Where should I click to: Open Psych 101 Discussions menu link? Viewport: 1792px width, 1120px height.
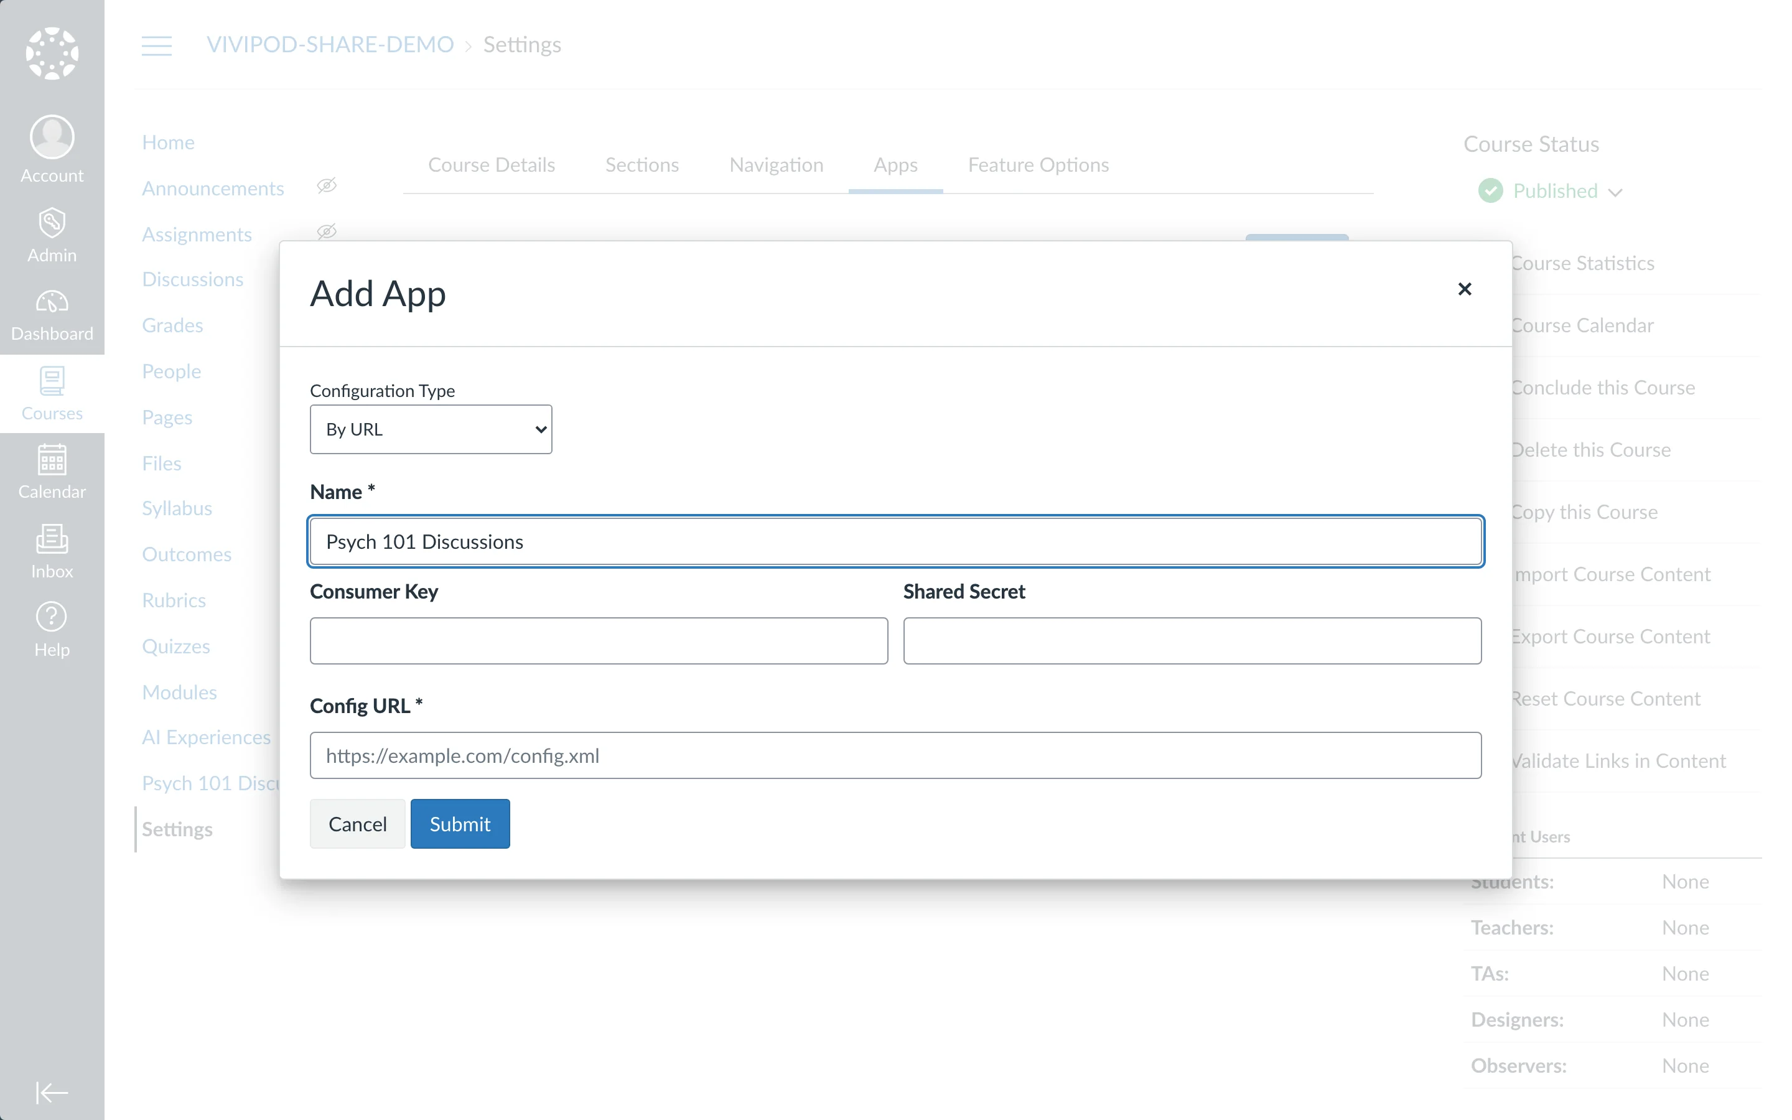(211, 783)
